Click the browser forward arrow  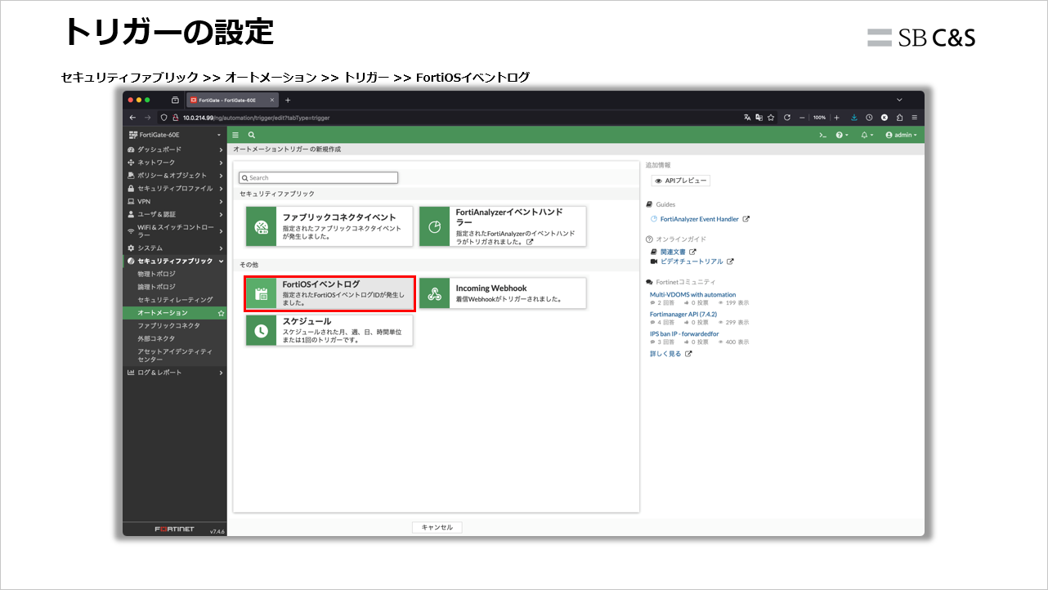point(148,118)
